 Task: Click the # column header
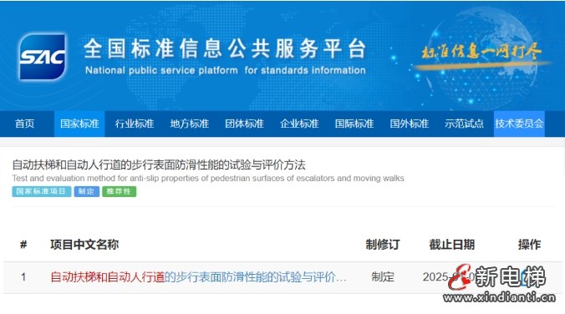pyautogui.click(x=23, y=245)
